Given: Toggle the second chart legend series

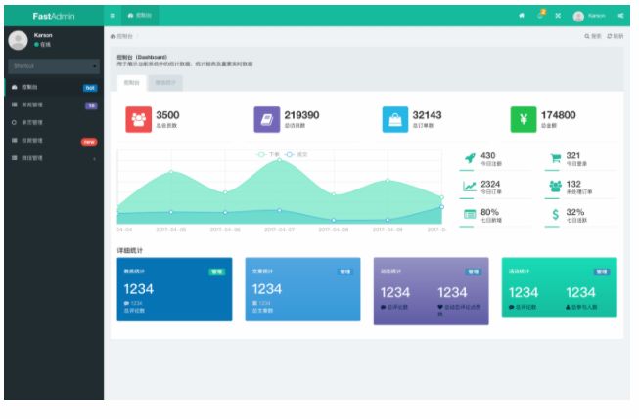Looking at the screenshot, I should click(297, 154).
